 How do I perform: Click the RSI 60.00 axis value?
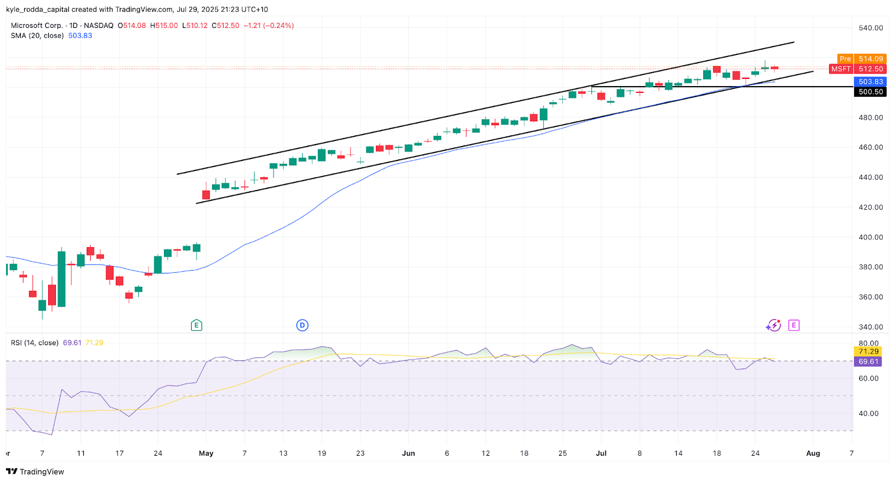click(869, 379)
